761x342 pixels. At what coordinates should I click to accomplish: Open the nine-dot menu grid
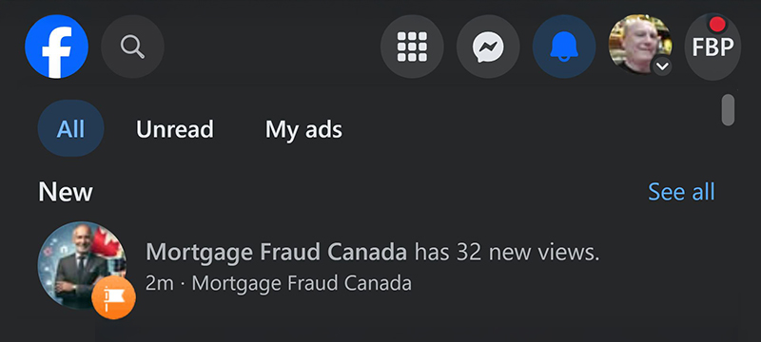412,47
